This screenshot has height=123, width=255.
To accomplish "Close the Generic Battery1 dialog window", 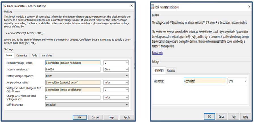I will point(131,6).
